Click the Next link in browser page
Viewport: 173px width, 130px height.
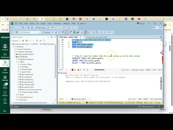coord(163,109)
